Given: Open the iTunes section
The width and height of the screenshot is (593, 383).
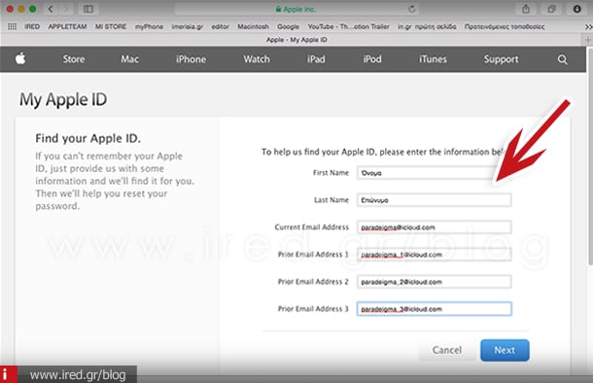Looking at the screenshot, I should point(433,59).
